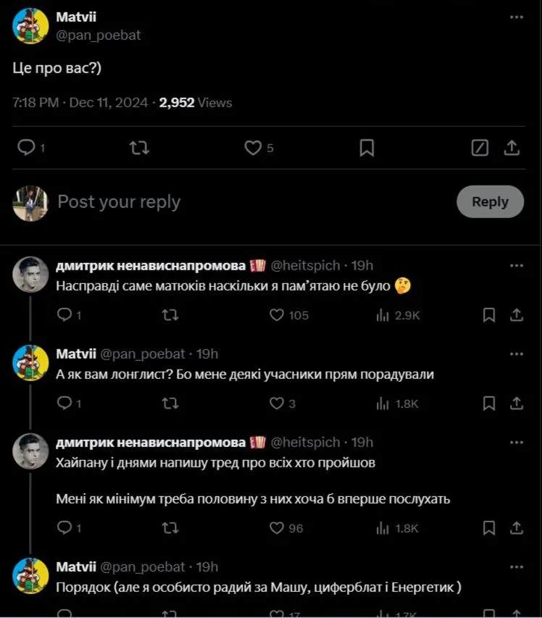This screenshot has height=618, width=542.
Task: Like the main post by Matvii
Action: pyautogui.click(x=253, y=148)
